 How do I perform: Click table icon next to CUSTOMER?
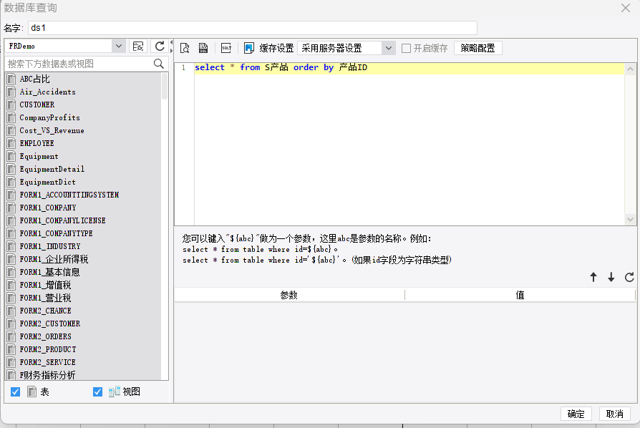click(x=11, y=104)
